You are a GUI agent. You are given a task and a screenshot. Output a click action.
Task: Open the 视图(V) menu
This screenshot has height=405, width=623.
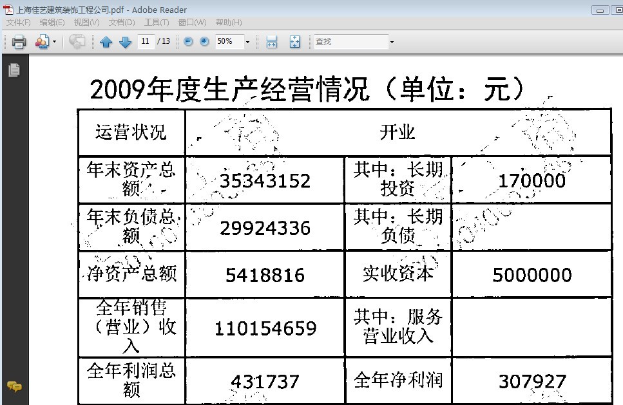(86, 23)
